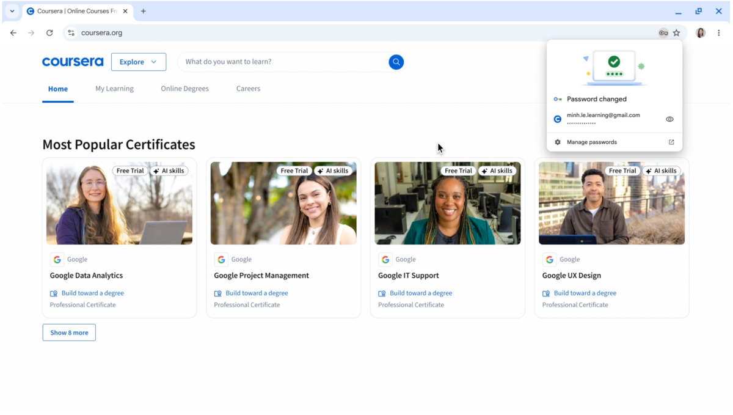Viewport: 733px width, 415px height.
Task: Open site information icon in address bar
Action: (x=71, y=33)
